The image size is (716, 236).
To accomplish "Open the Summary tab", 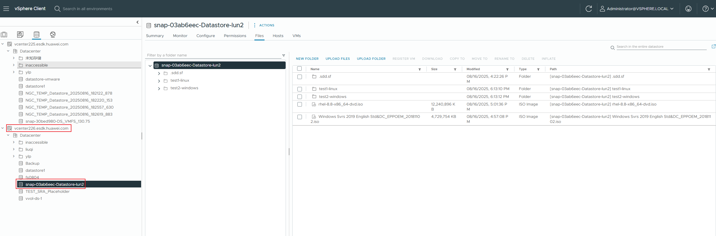I will pyautogui.click(x=155, y=36).
